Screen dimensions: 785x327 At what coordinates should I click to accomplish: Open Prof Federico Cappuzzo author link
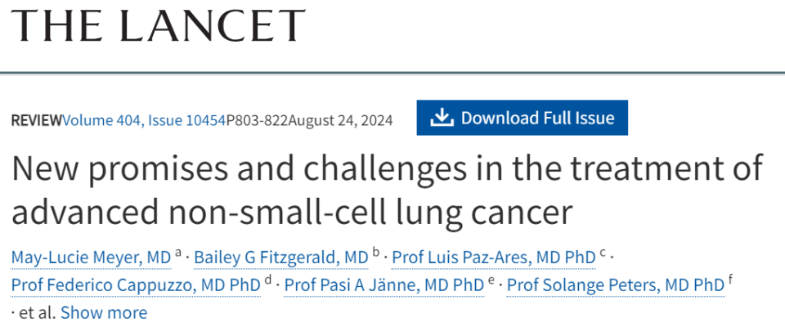pyautogui.click(x=136, y=285)
